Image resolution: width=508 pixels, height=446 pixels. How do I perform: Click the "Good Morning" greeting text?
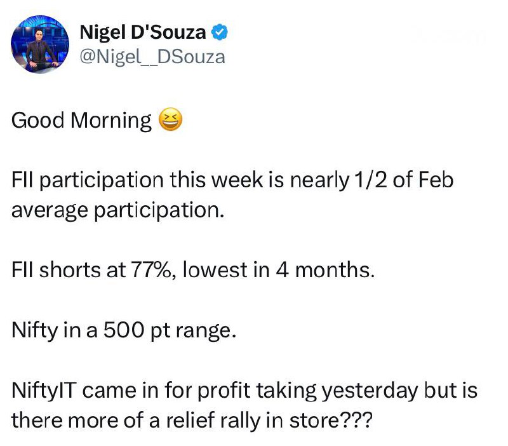pyautogui.click(x=82, y=120)
